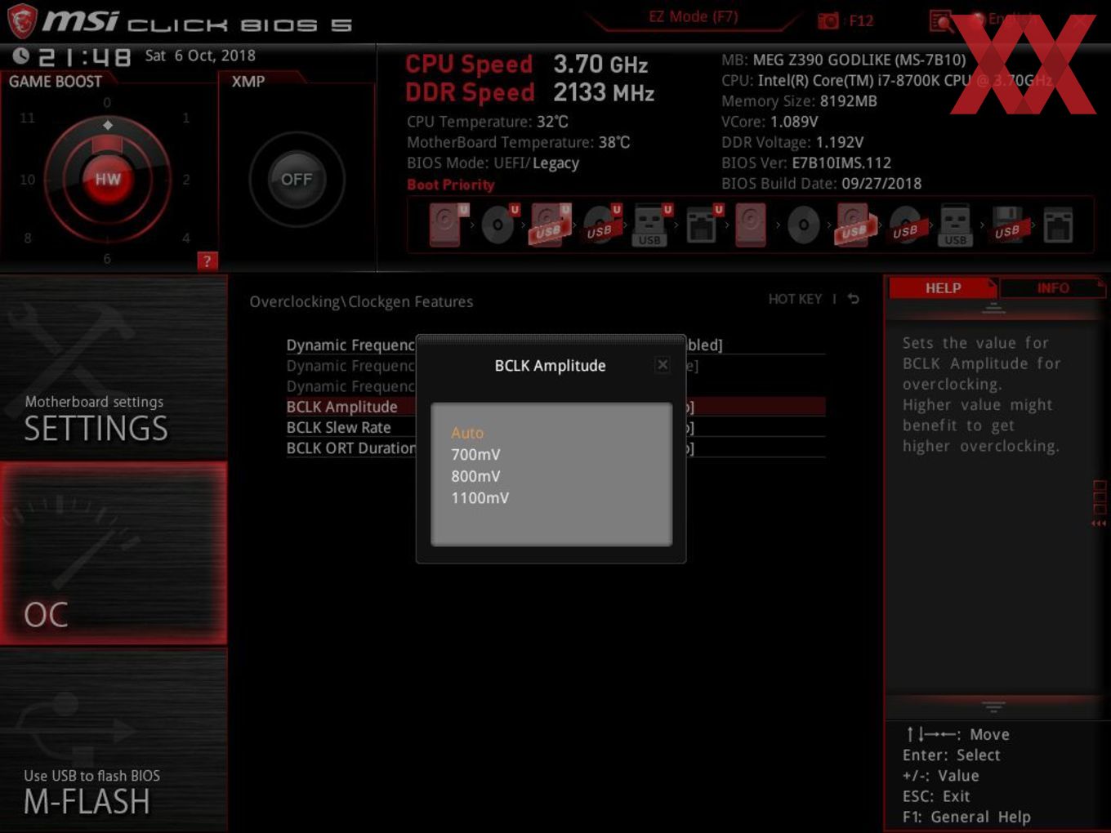Open the OC overclocking section

114,553
